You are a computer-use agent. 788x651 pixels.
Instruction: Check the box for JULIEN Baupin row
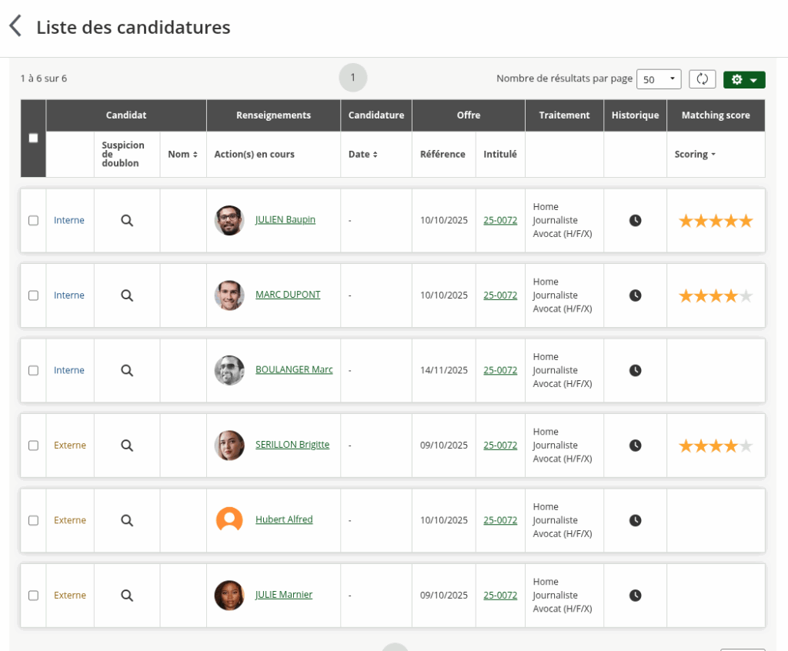click(x=33, y=220)
